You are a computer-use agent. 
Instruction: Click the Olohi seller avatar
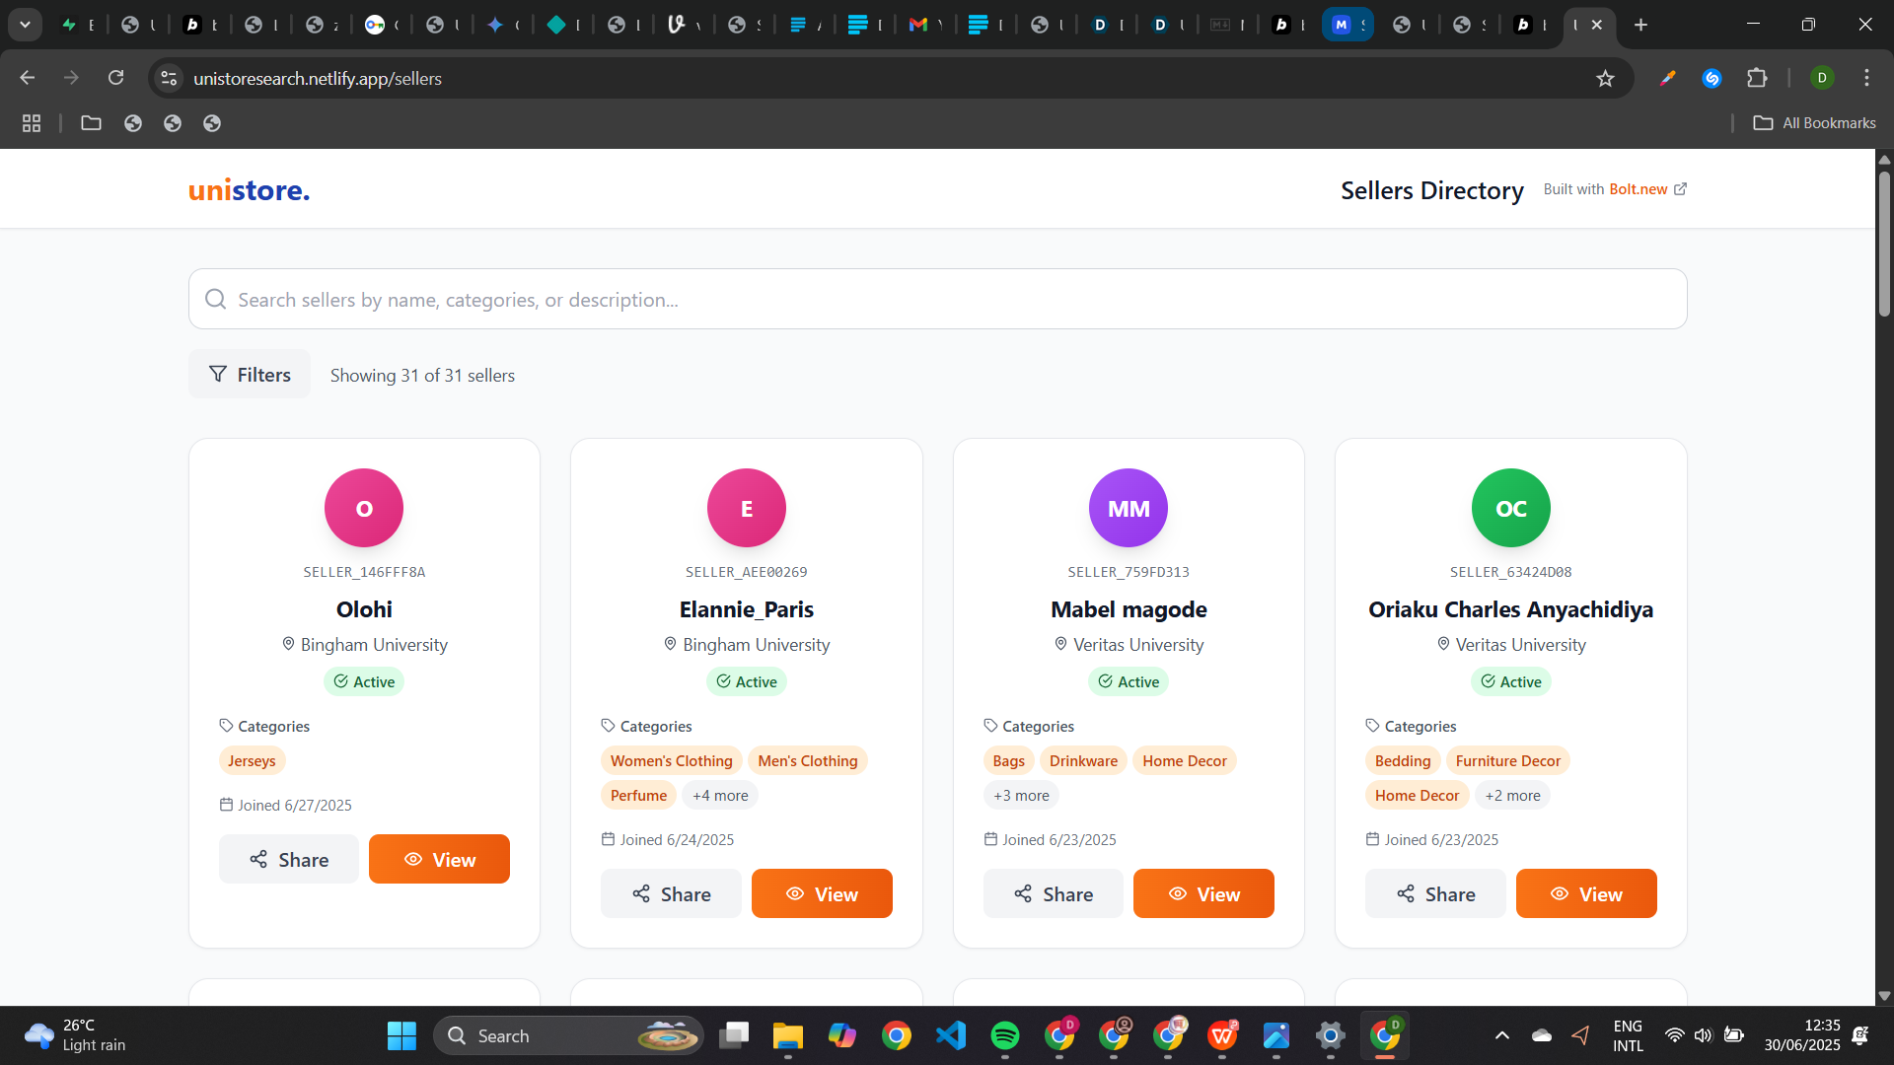click(x=364, y=508)
